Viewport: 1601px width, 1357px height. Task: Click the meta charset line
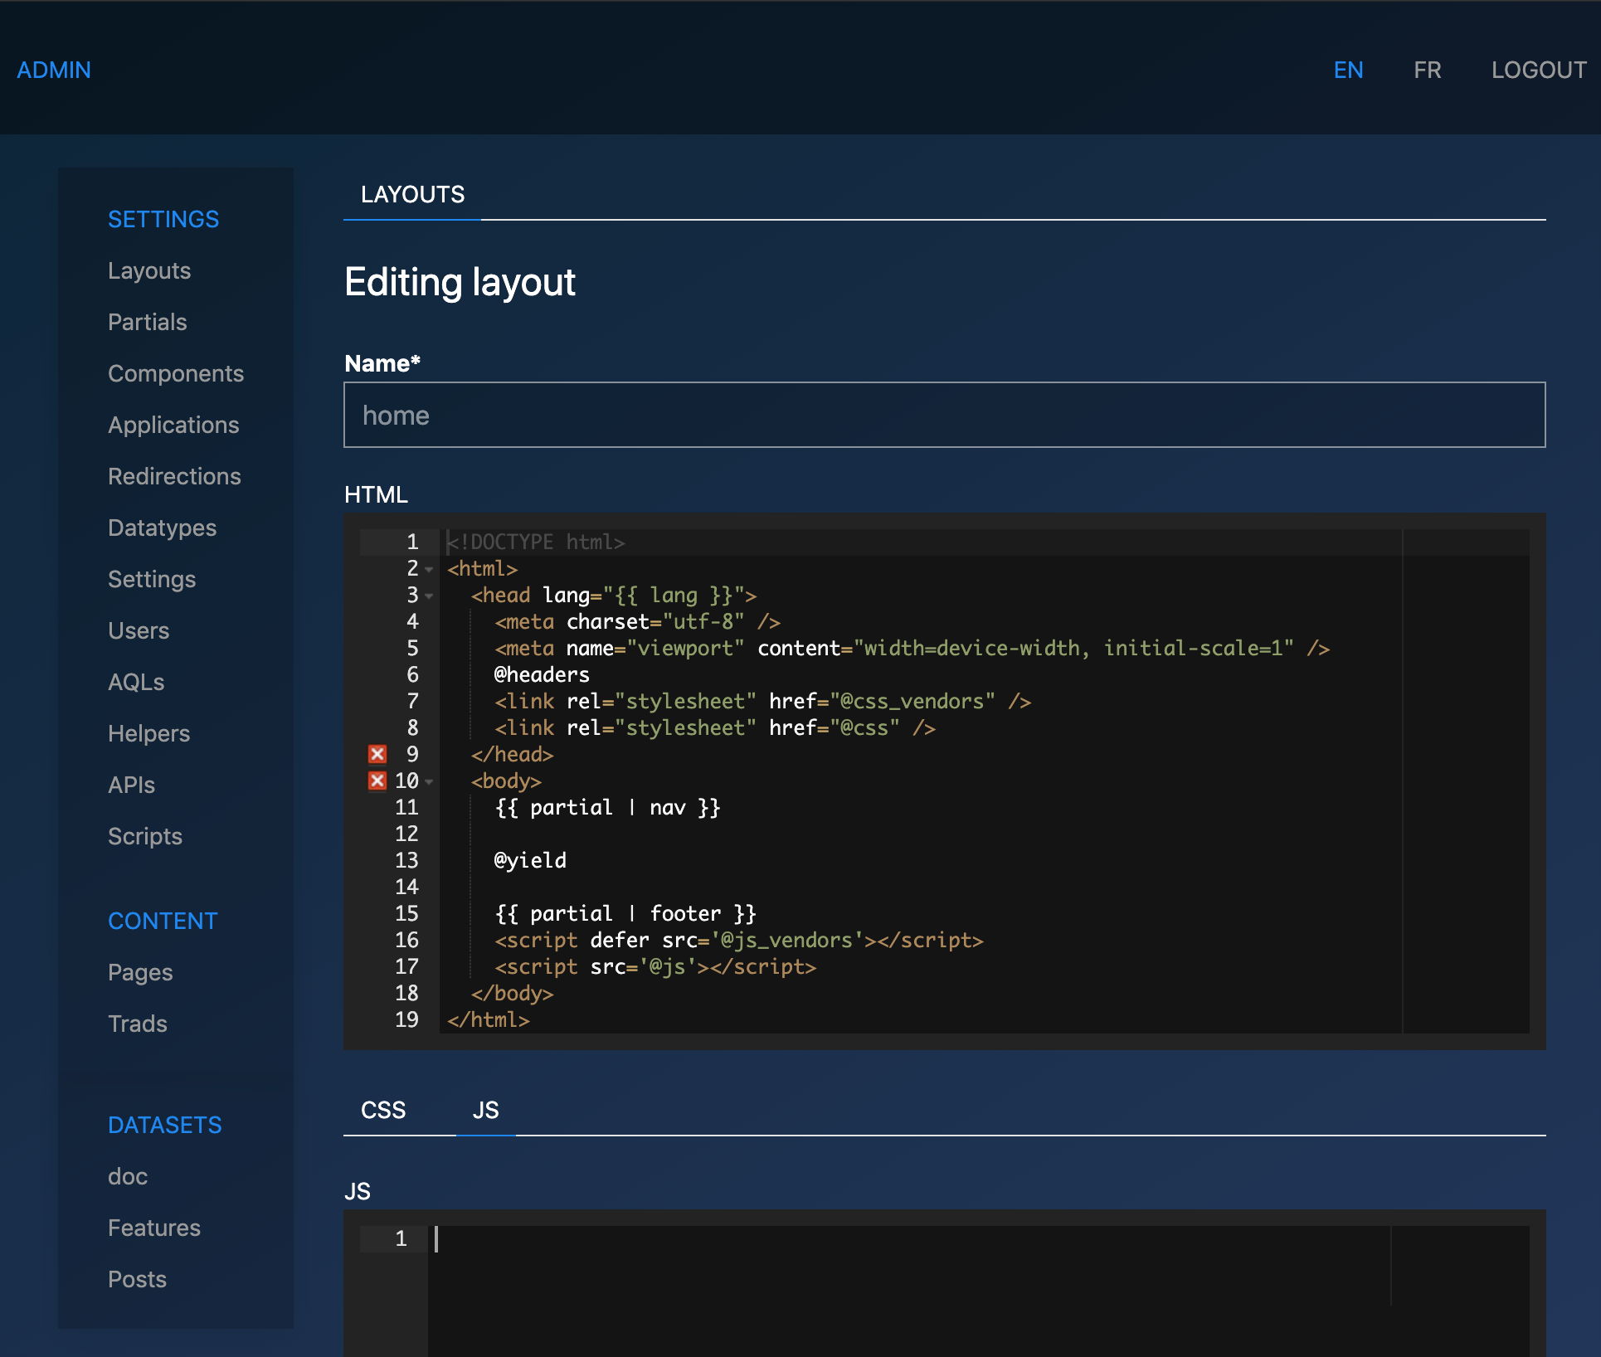coord(637,622)
